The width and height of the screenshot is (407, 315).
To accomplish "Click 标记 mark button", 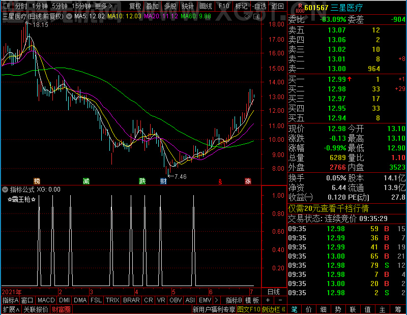I will [x=241, y=6].
